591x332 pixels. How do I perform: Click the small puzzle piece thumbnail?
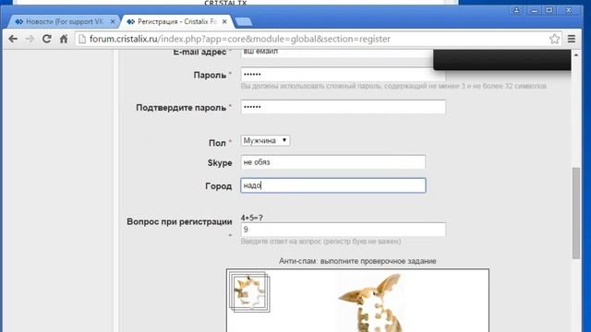point(249,292)
